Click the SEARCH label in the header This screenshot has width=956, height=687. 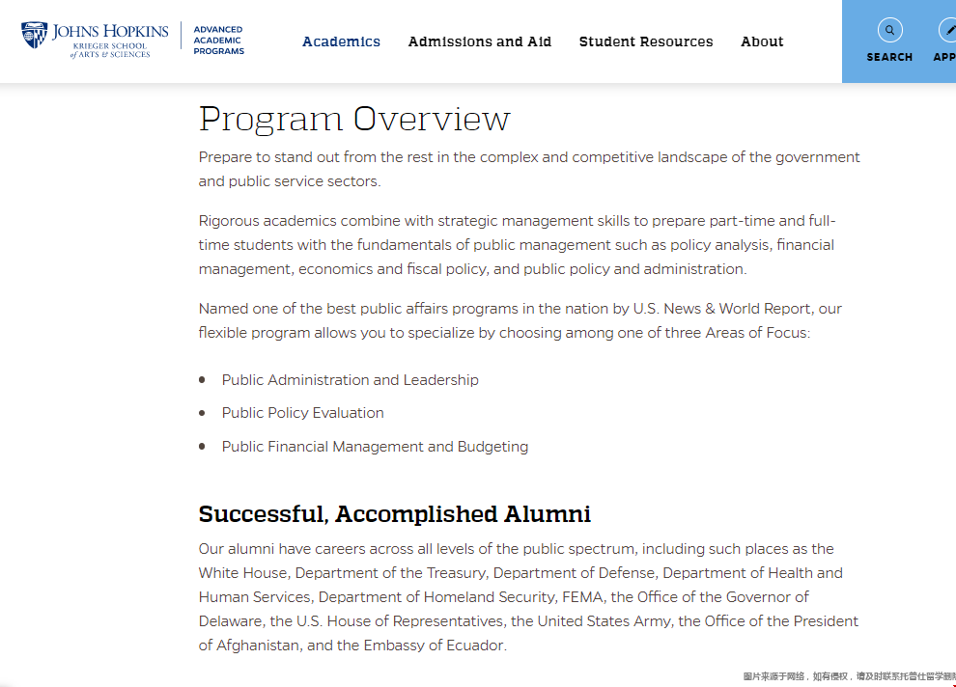point(889,57)
